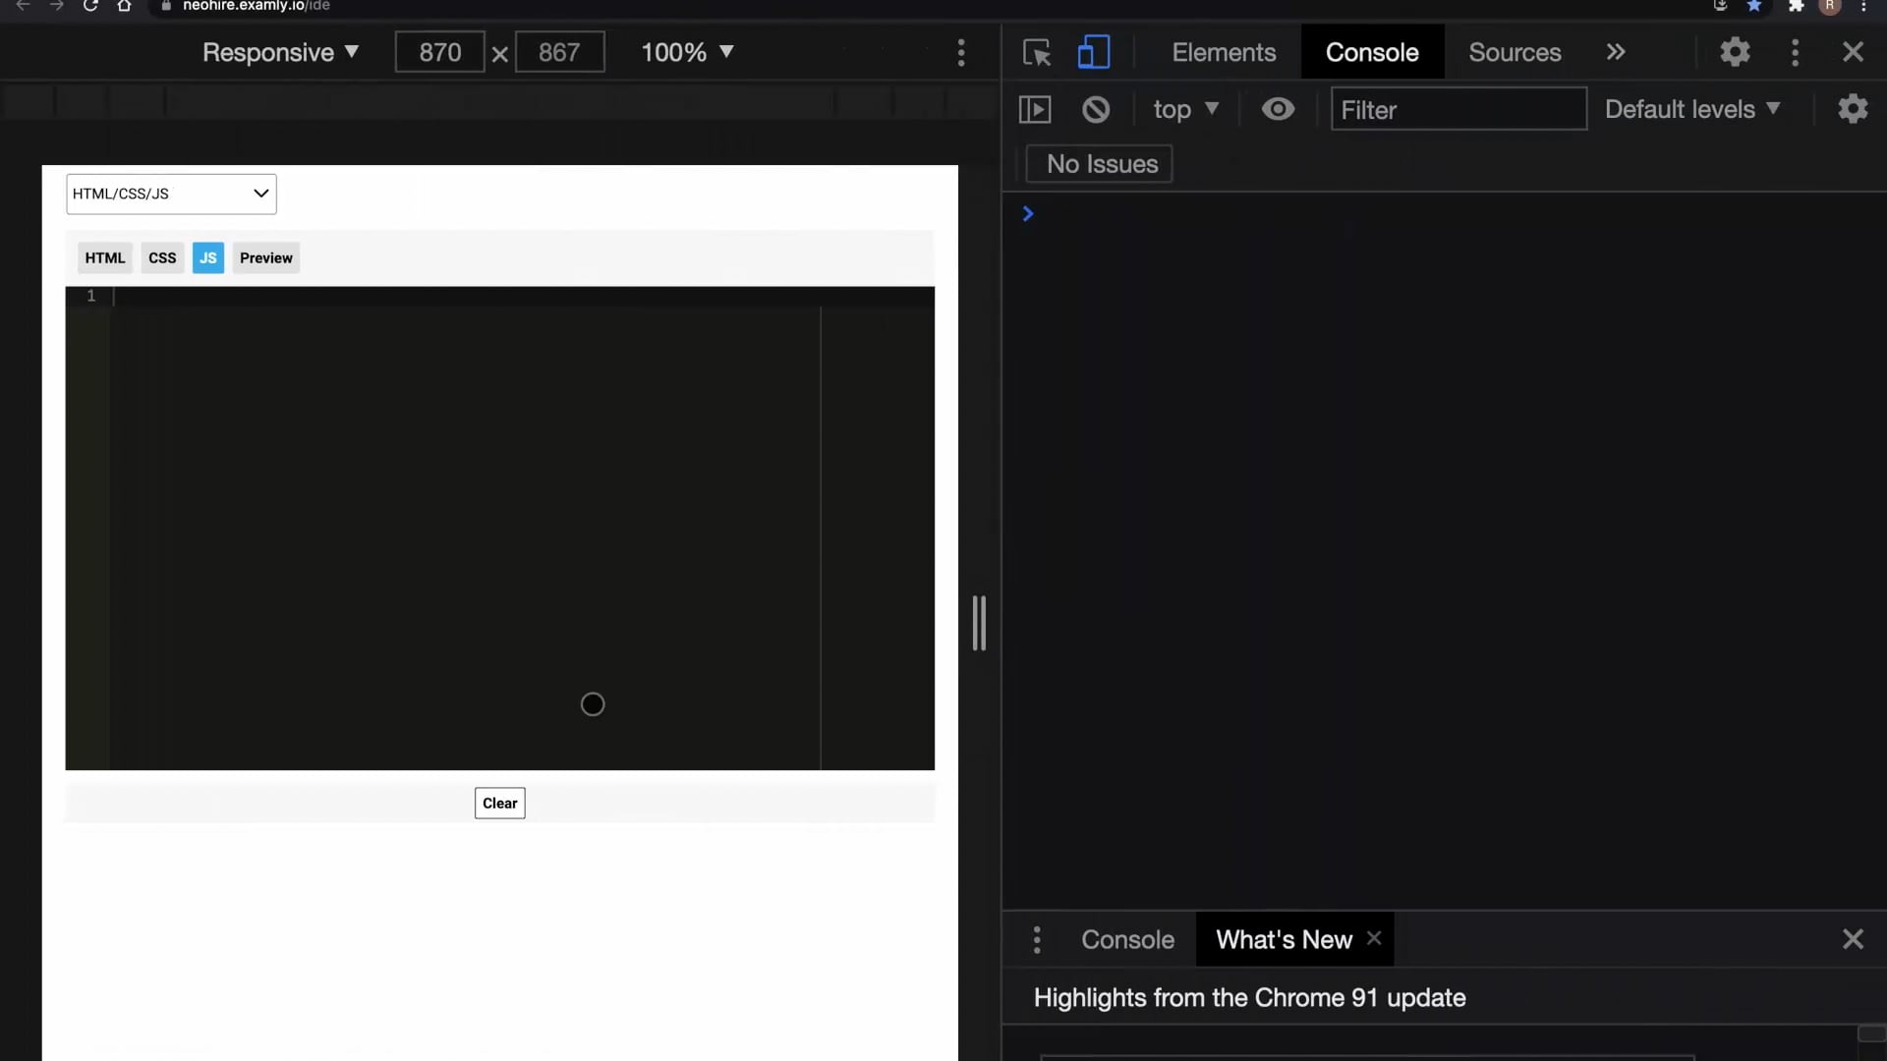The image size is (1887, 1061).
Task: Click the Clear button
Action: [500, 802]
